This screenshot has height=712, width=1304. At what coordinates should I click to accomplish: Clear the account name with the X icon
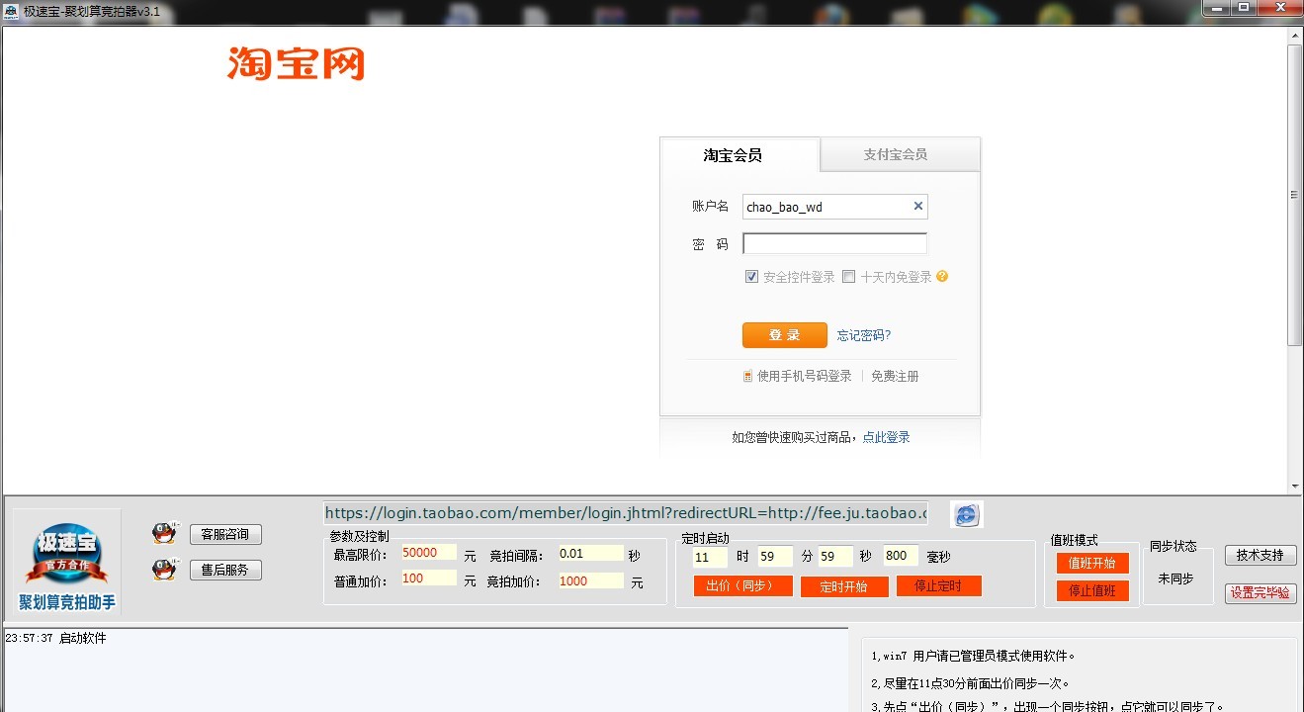pos(917,206)
